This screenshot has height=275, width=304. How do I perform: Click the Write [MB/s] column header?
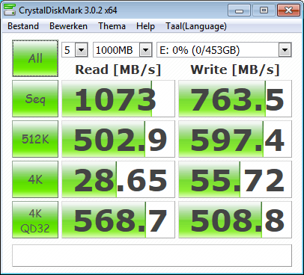(x=235, y=69)
